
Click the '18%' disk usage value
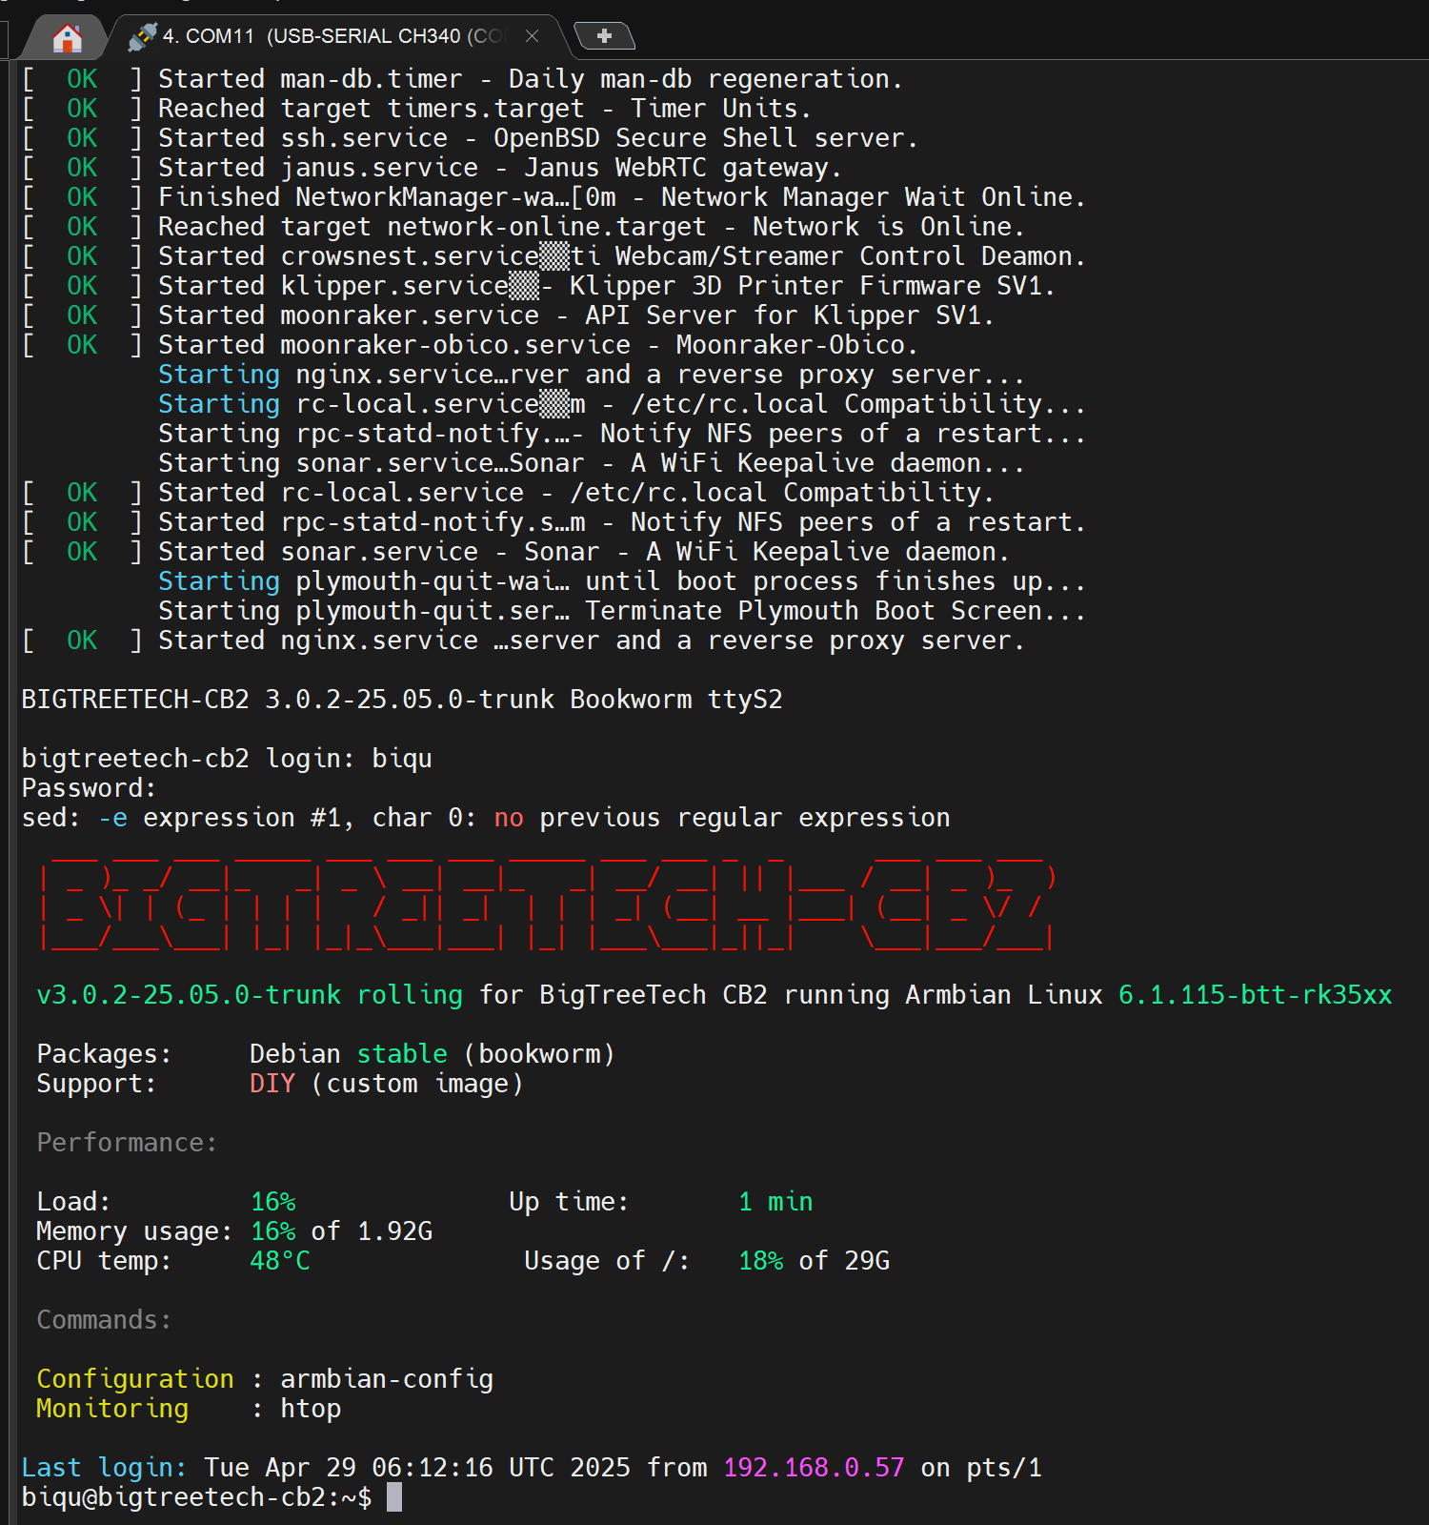[760, 1261]
